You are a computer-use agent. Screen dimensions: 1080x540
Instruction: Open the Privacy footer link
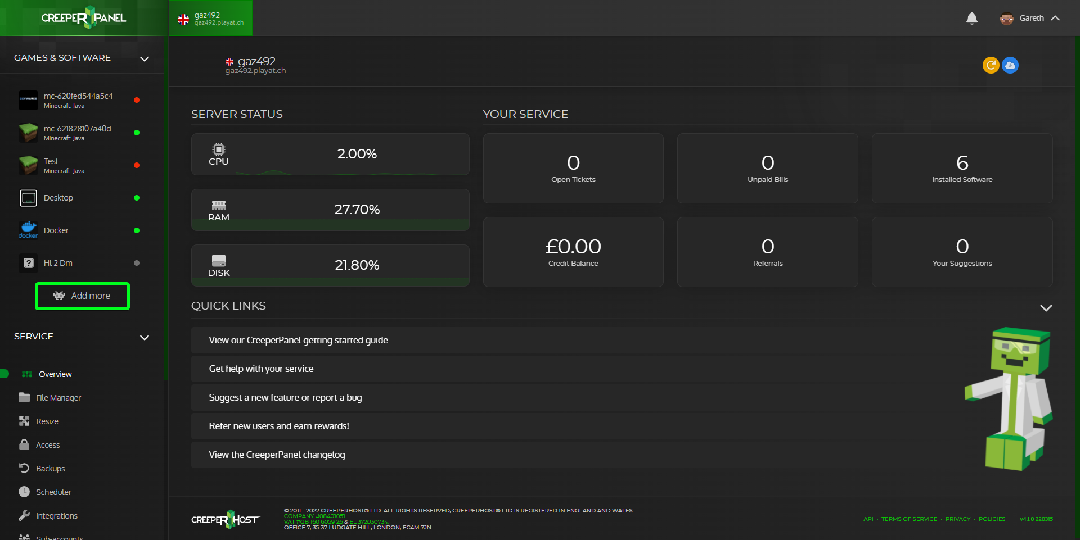point(958,519)
